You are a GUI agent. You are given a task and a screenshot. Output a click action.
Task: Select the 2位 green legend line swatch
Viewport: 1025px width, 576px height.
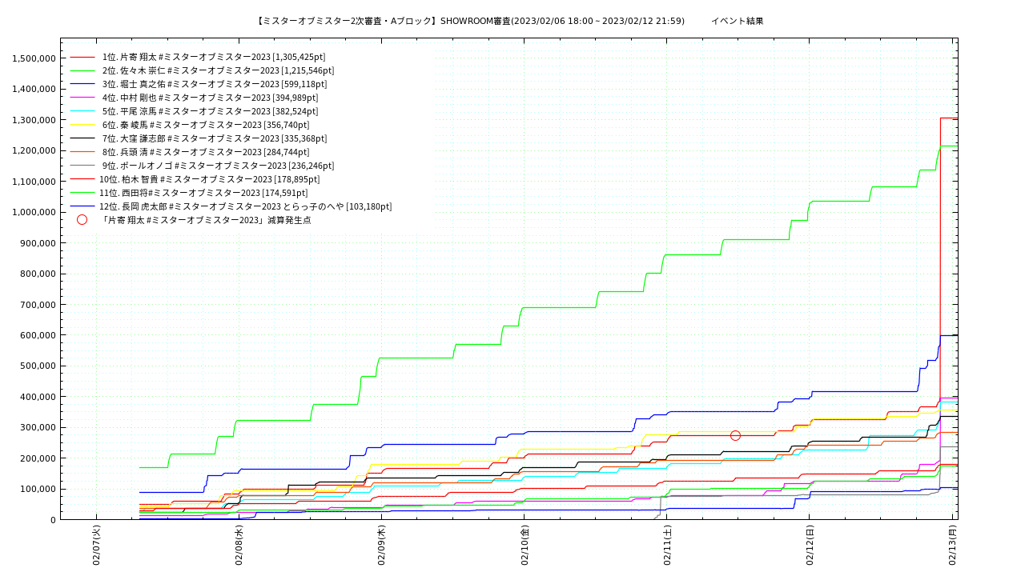(82, 71)
